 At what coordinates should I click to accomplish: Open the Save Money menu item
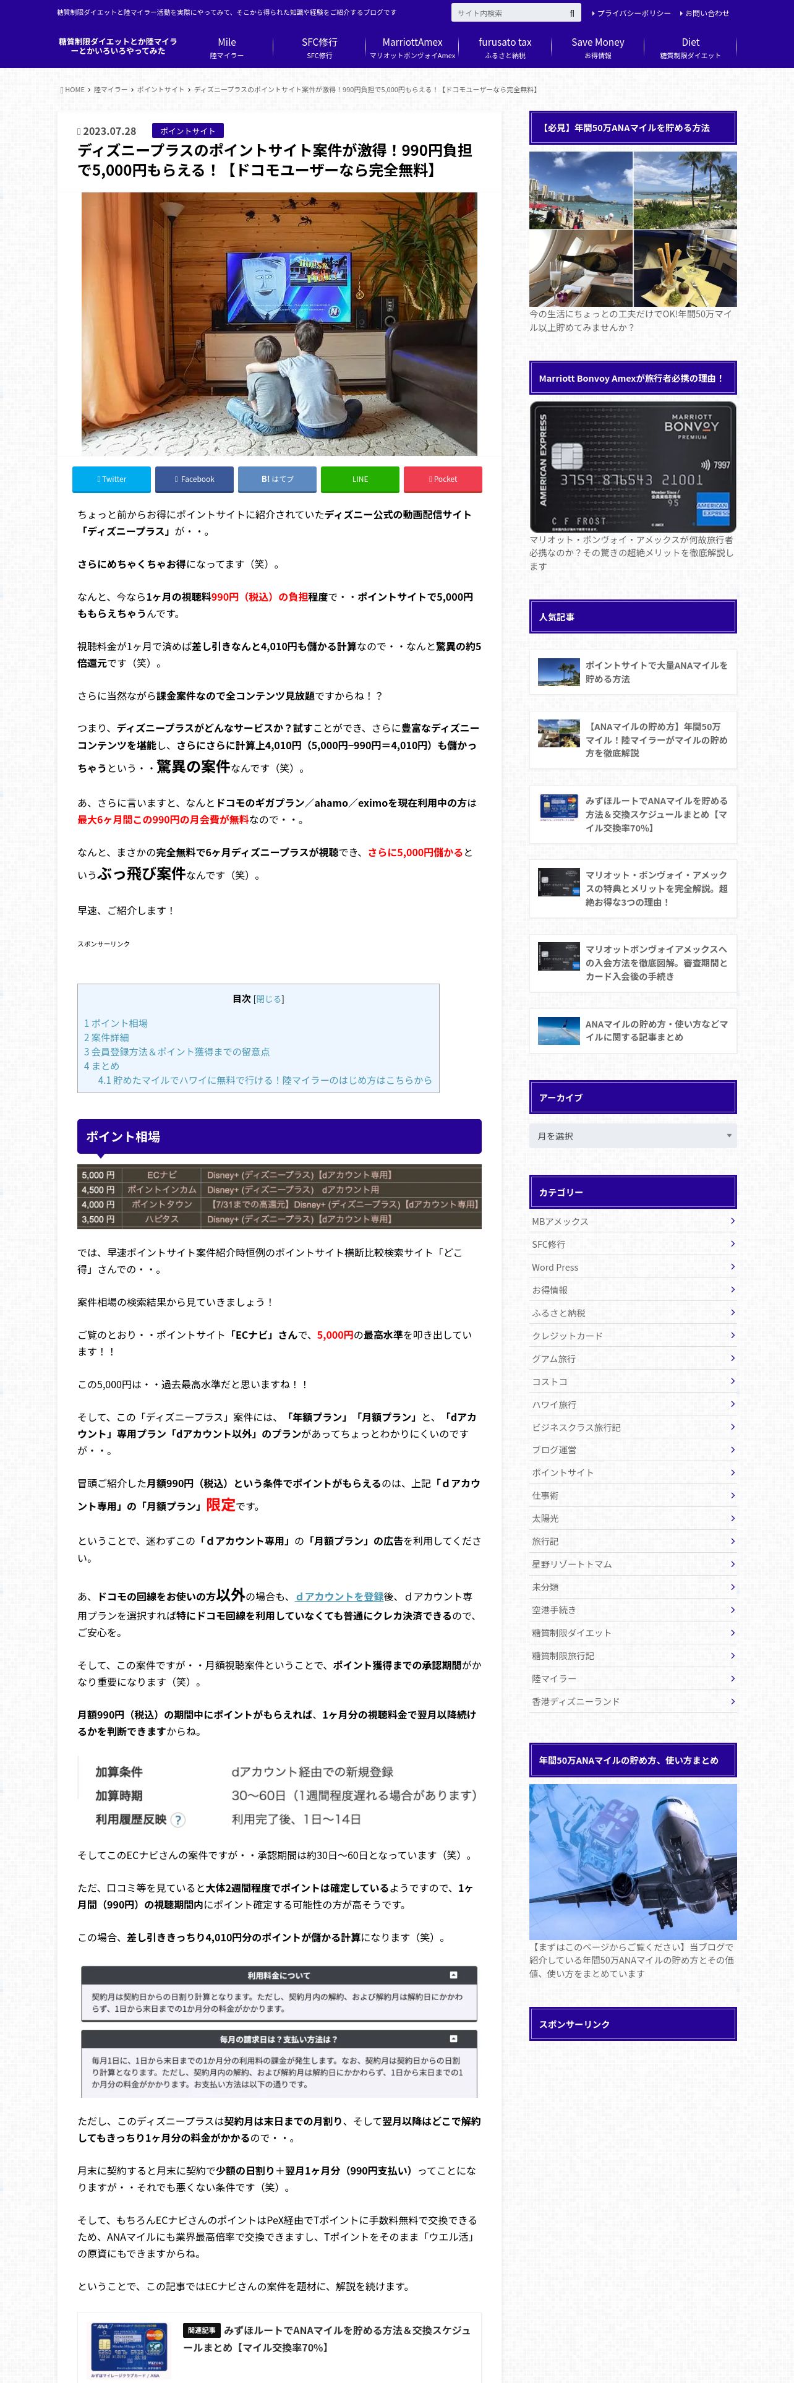click(x=598, y=48)
